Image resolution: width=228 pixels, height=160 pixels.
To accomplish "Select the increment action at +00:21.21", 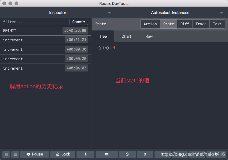I will point(46,40).
